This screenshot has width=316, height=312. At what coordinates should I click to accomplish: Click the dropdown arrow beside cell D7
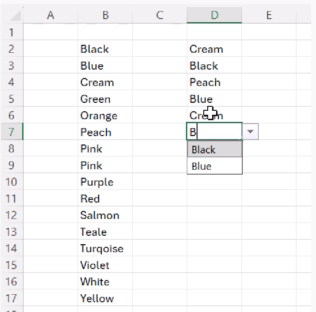coord(251,132)
